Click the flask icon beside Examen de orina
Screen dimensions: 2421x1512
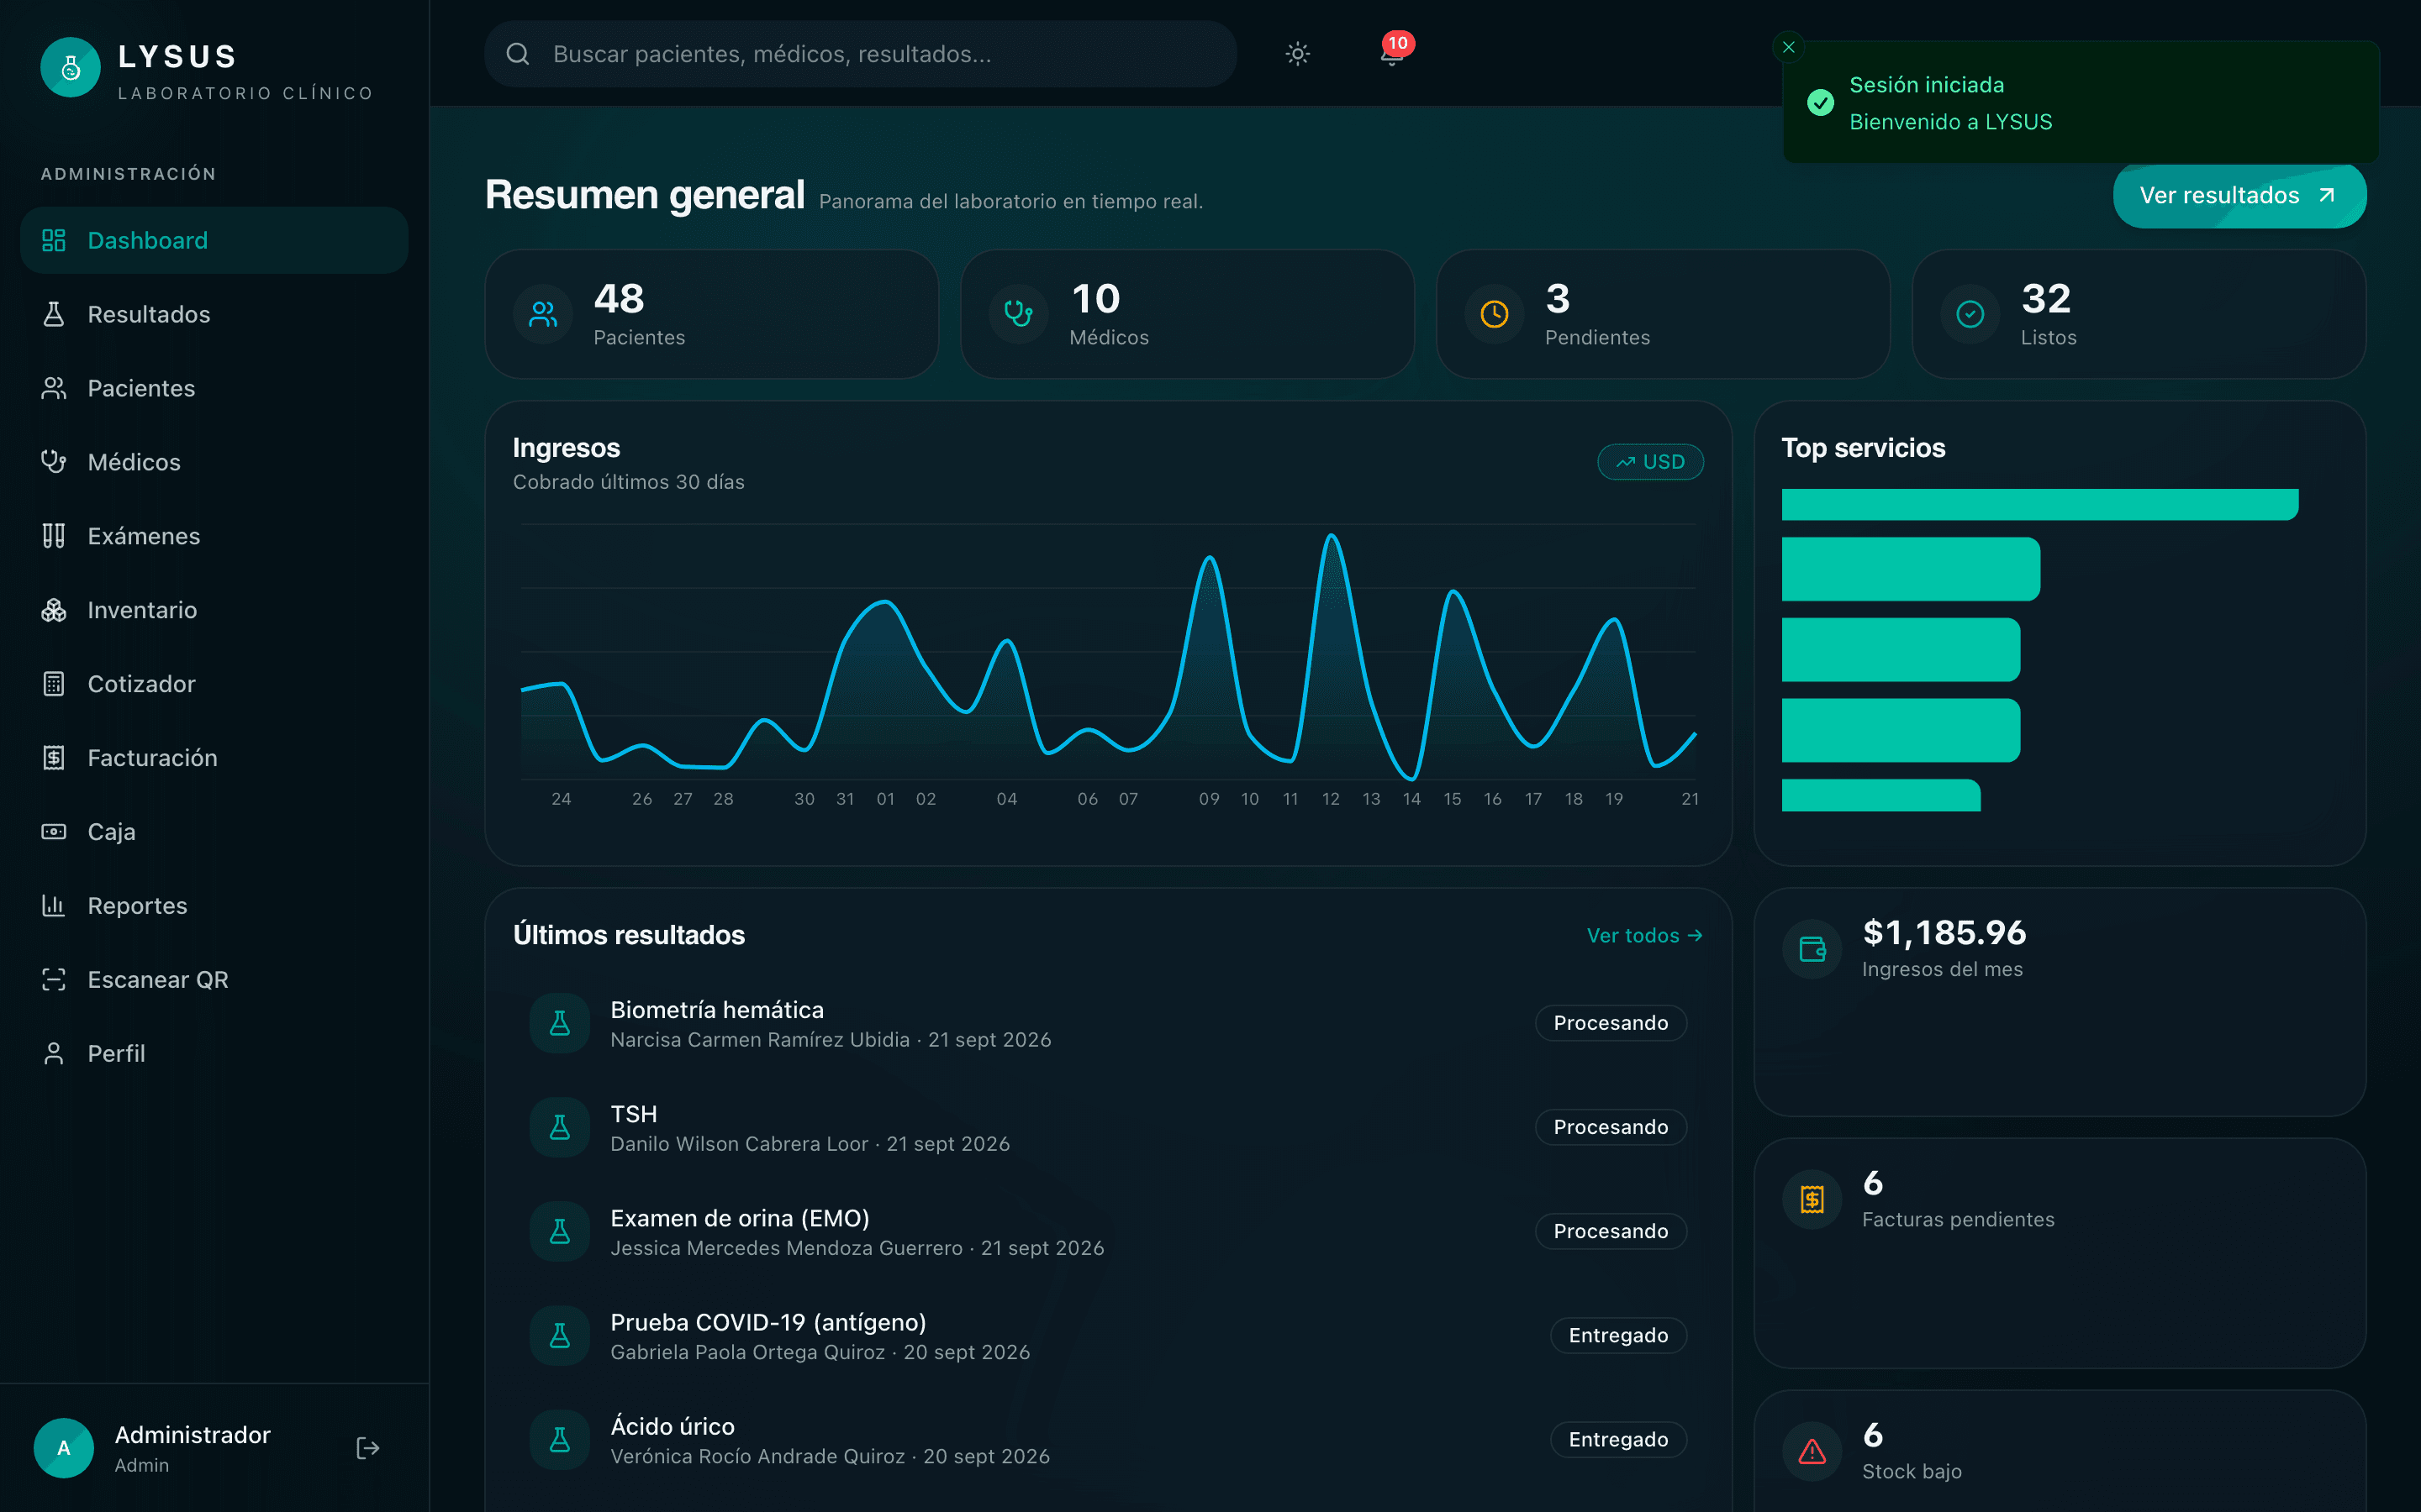(x=560, y=1231)
